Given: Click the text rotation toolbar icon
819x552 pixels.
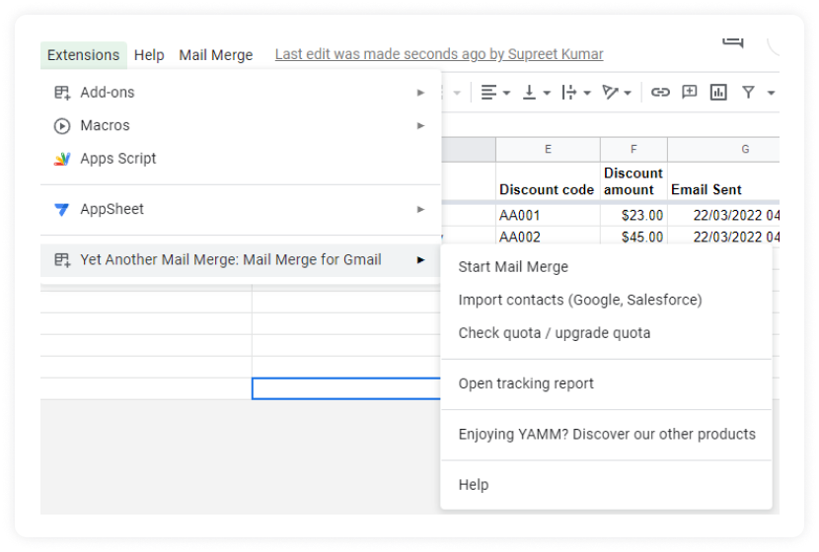Looking at the screenshot, I should tap(610, 93).
